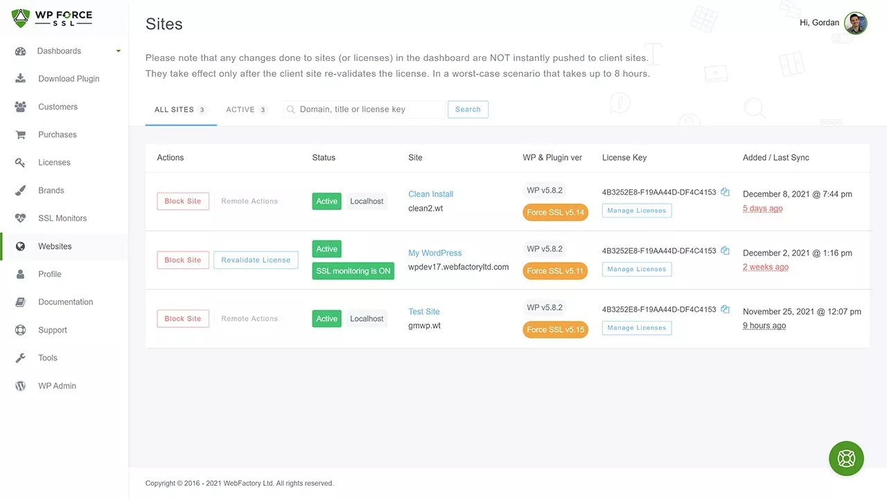
Task: Open Documentation in the sidebar
Action: [x=65, y=302]
